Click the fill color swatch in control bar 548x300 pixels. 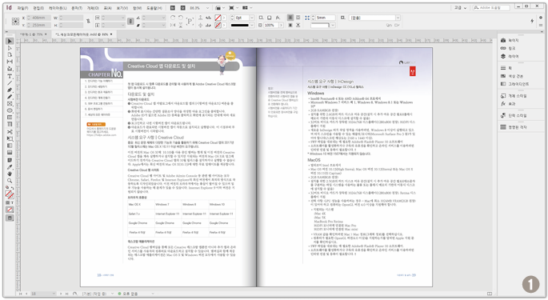pos(218,18)
